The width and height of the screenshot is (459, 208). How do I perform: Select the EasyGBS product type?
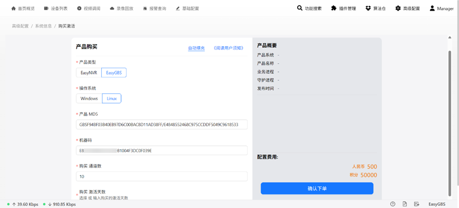pos(114,73)
